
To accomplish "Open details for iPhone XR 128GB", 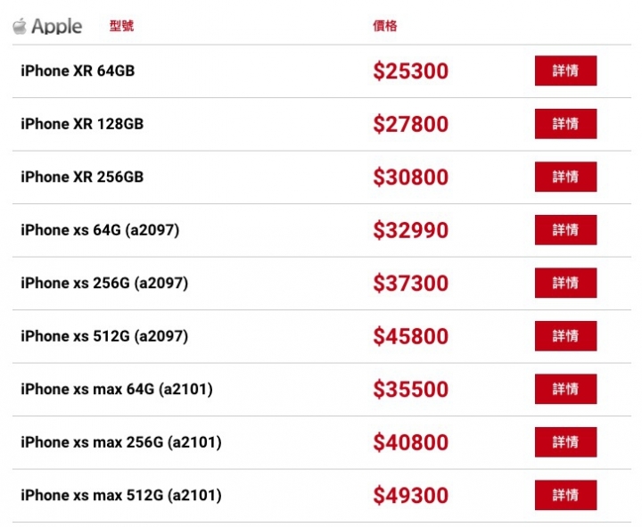I will [x=565, y=124].
